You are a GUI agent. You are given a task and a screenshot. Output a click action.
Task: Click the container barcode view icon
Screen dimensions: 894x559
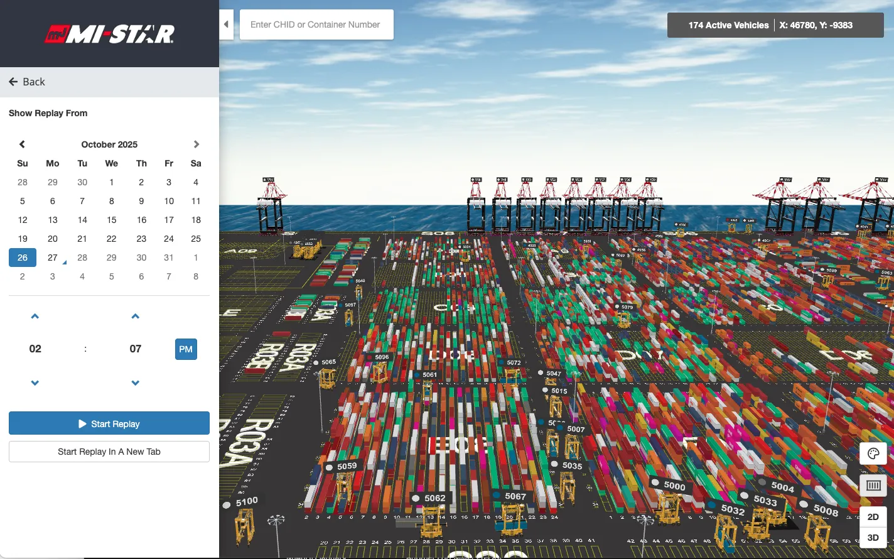click(873, 486)
